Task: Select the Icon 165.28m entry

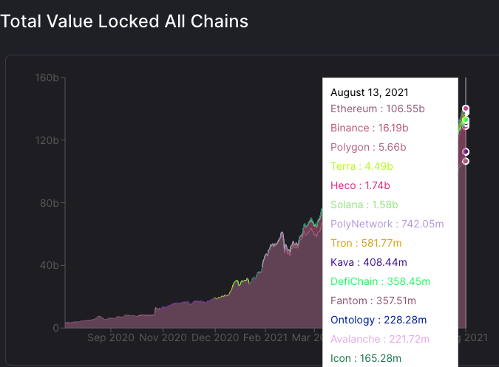Action: point(365,358)
